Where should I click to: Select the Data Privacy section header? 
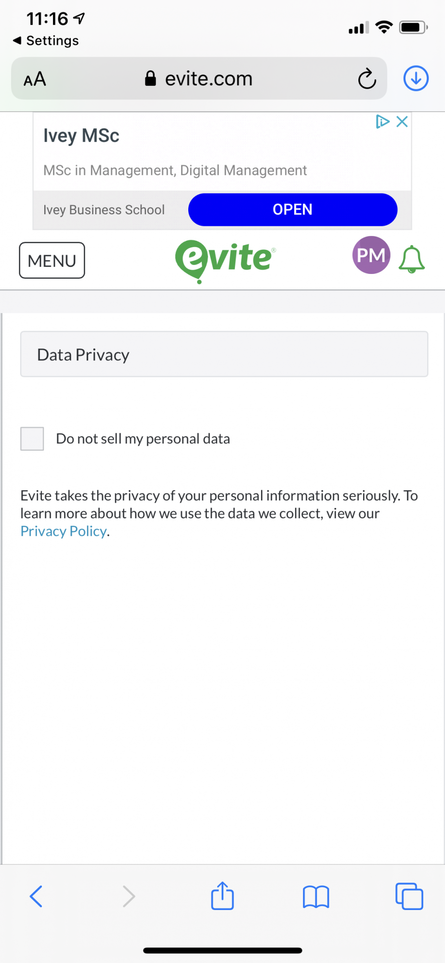[x=224, y=354]
